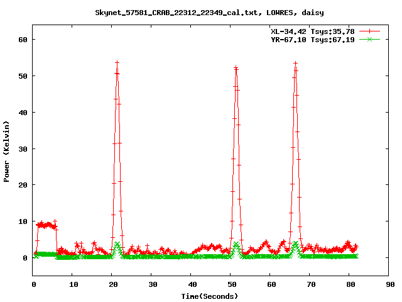Click the y-axis tick label 60
Image resolution: width=402 pixels, height=302 pixels.
pos(23,40)
